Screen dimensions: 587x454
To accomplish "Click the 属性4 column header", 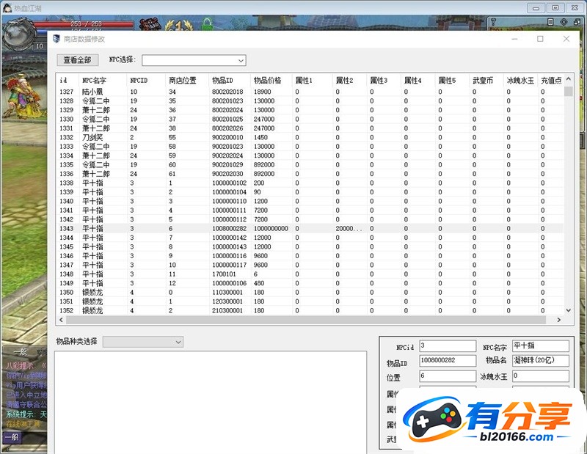I will click(418, 80).
